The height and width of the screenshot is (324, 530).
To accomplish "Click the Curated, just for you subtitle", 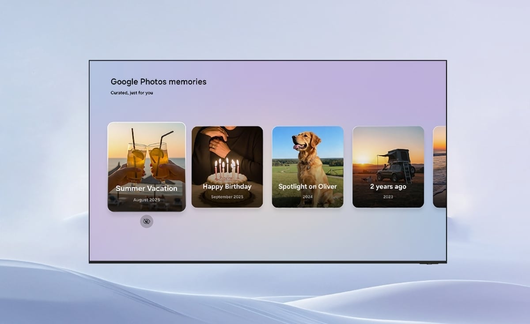I will [131, 93].
